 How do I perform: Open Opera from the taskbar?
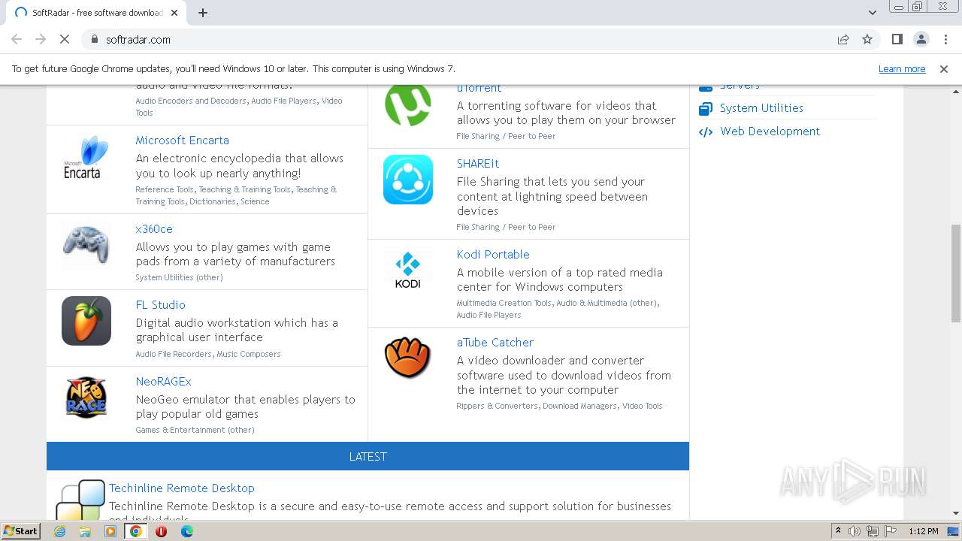click(x=161, y=531)
